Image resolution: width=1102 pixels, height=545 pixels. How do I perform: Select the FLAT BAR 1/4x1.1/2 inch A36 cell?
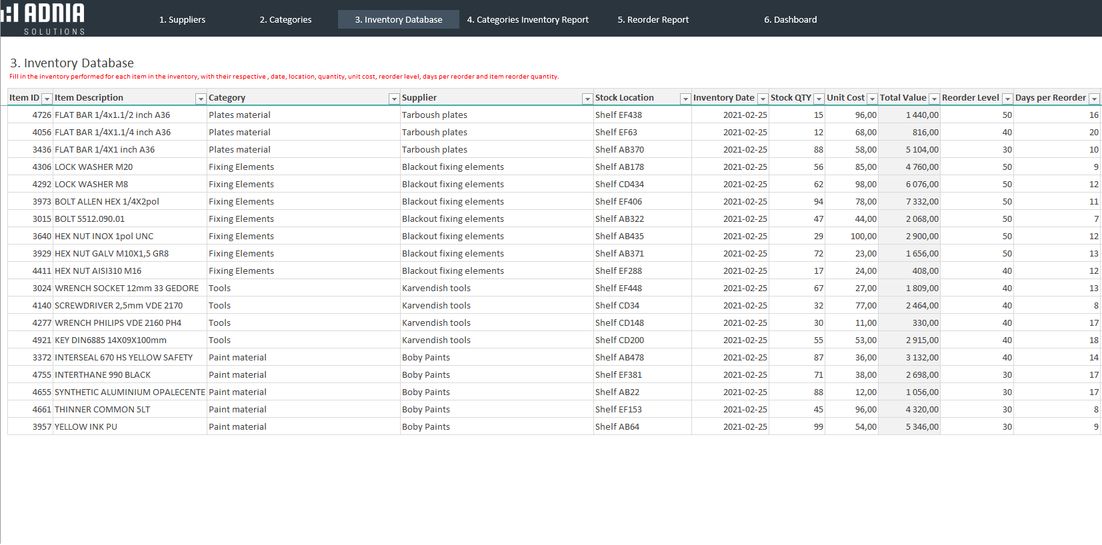pyautogui.click(x=112, y=115)
